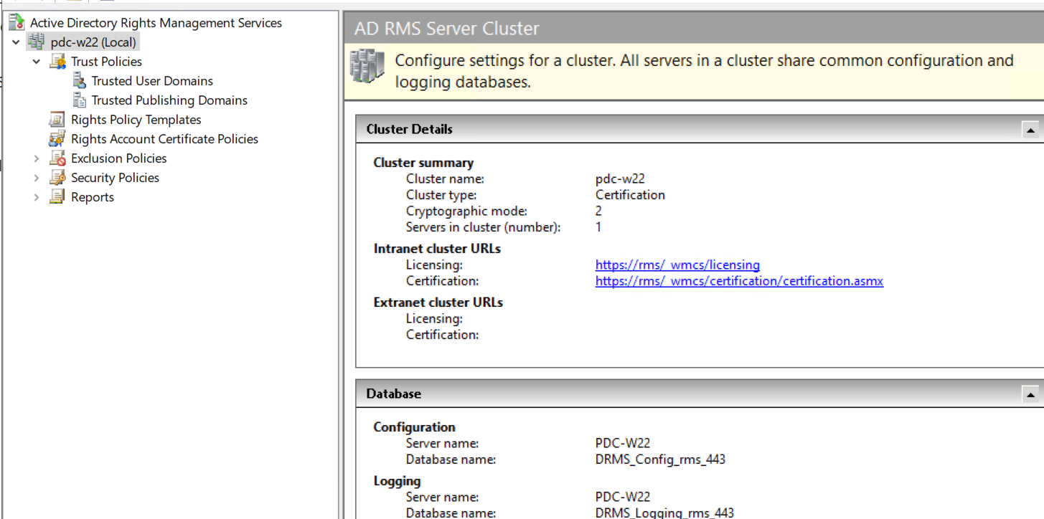The height and width of the screenshot is (519, 1044).
Task: Click the cluster name value 'pdc-w22'
Action: [x=620, y=179]
